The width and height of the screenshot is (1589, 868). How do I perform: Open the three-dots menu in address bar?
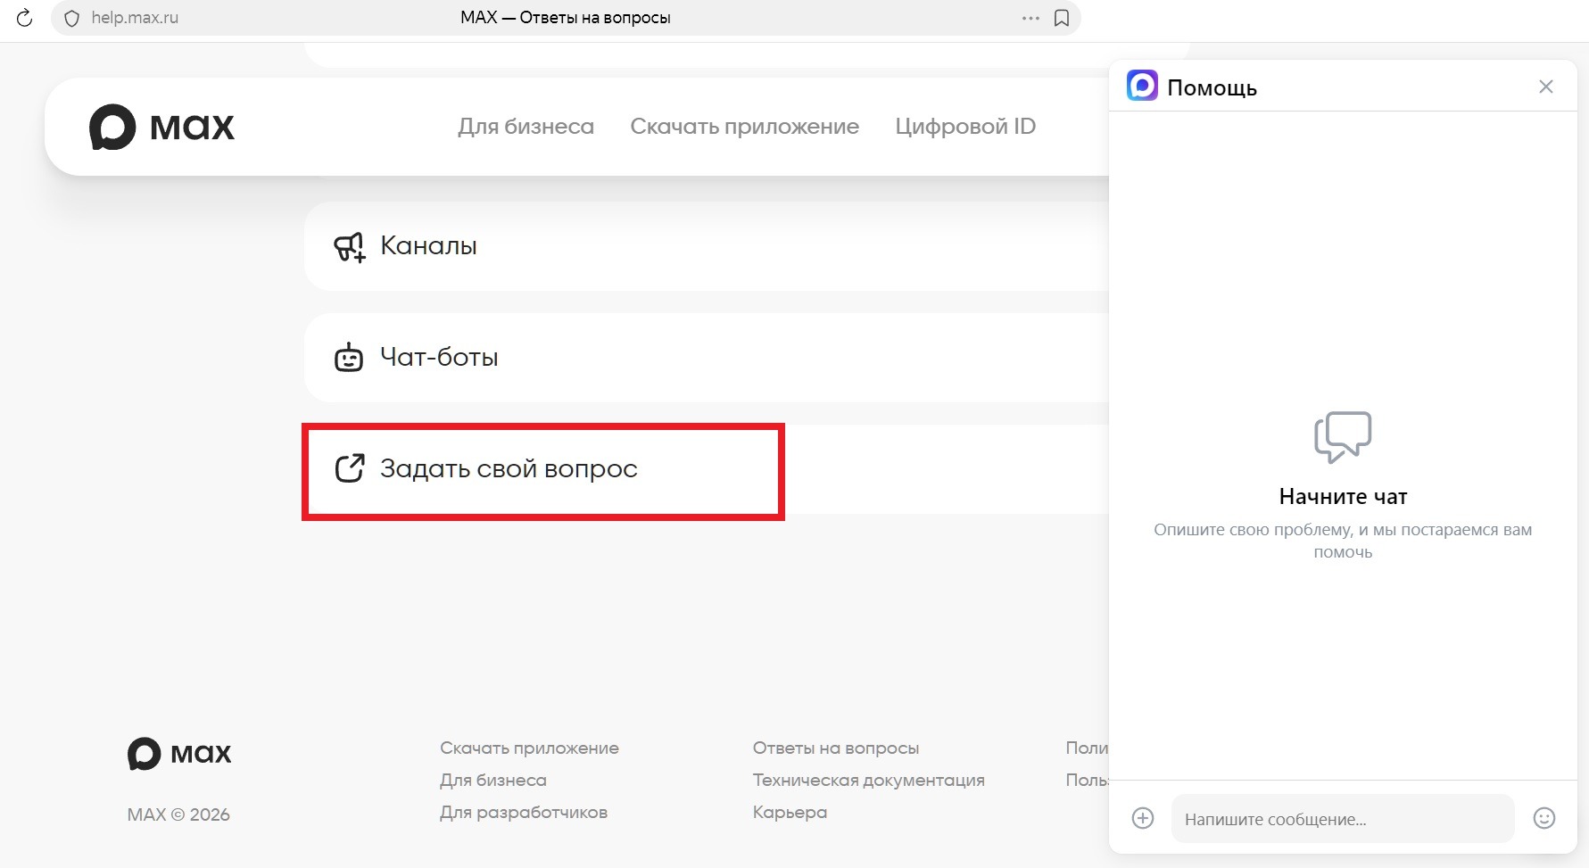pos(1030,18)
